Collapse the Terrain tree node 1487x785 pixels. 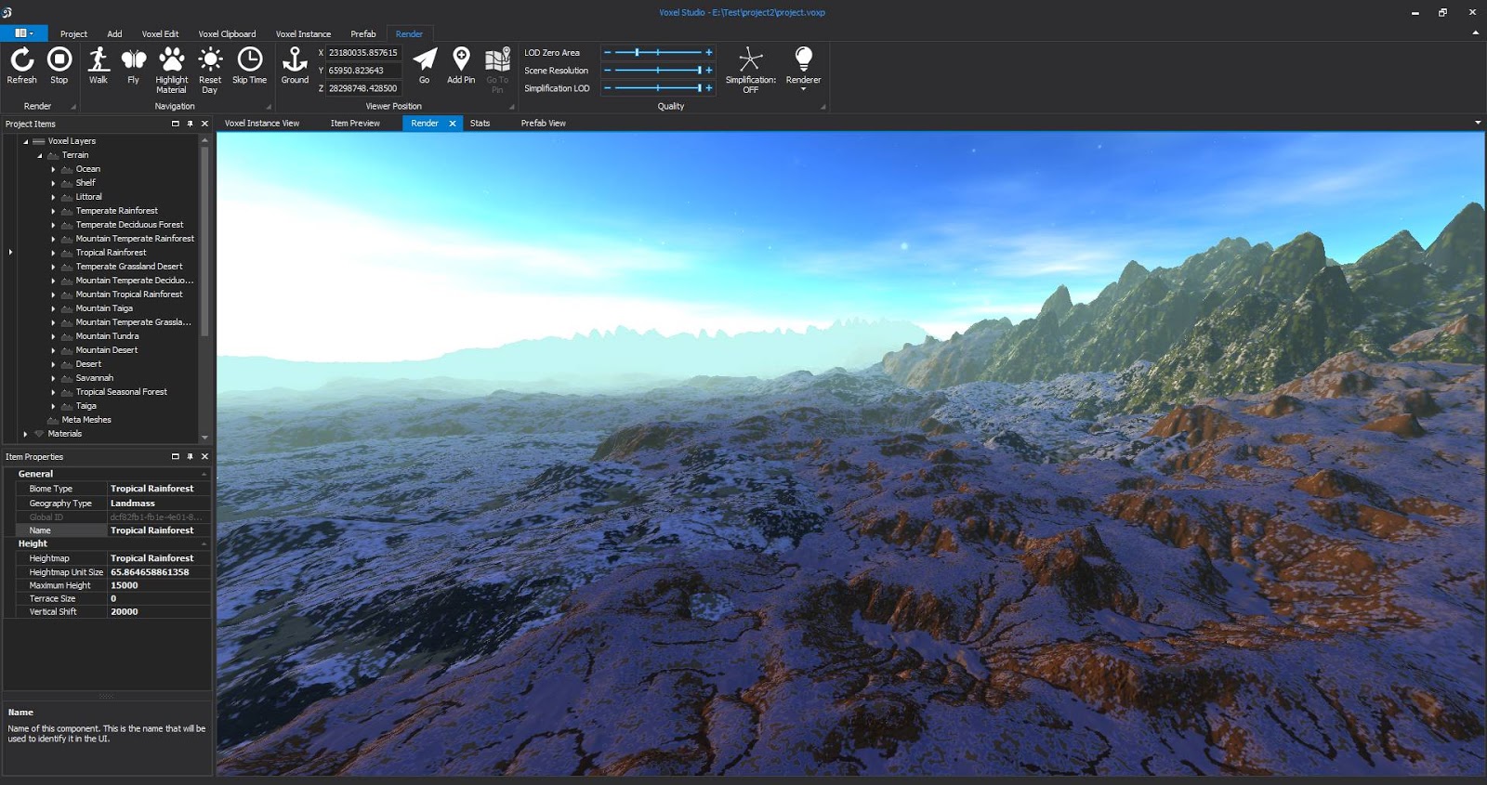[40, 155]
